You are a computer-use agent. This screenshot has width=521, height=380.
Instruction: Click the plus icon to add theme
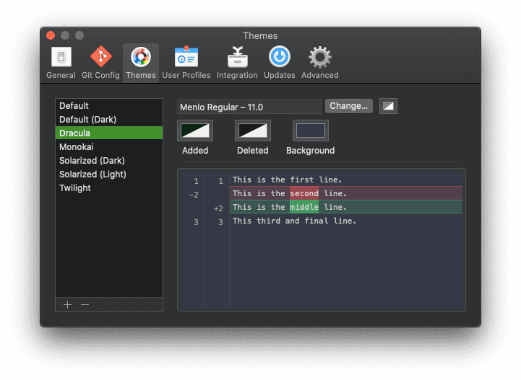67,305
